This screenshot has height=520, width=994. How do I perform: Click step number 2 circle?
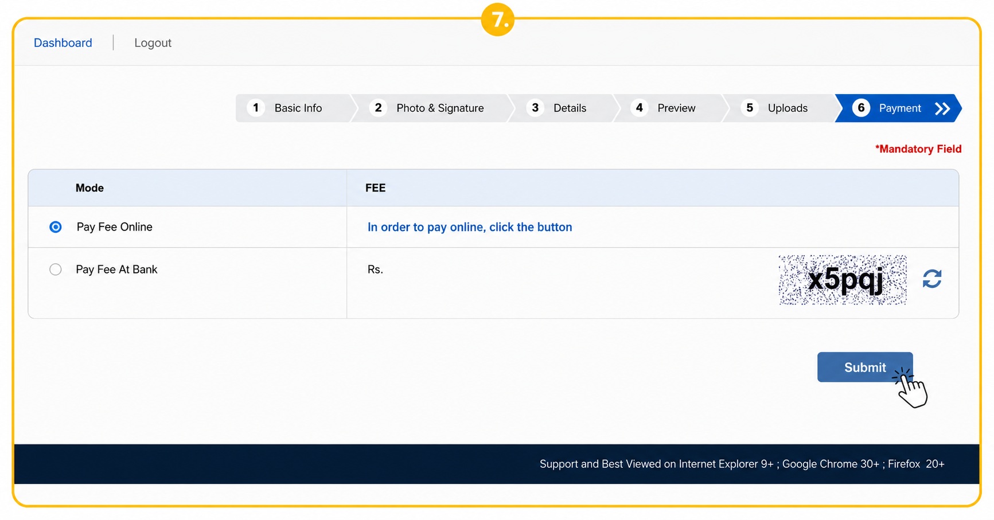coord(378,108)
